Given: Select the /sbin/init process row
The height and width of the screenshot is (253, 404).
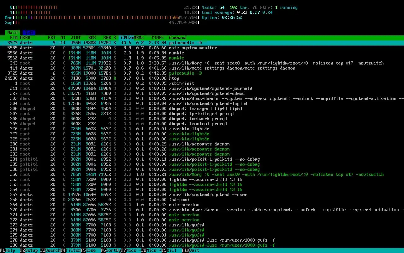Looking at the screenshot, I should [x=202, y=83].
